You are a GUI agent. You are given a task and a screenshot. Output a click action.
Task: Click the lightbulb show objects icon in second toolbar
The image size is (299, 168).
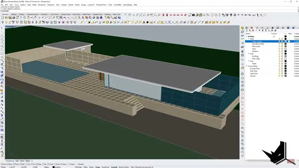(6, 22)
